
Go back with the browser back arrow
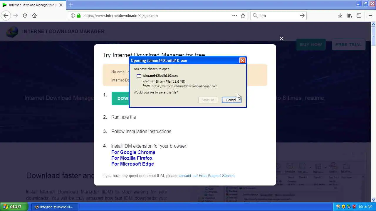click(x=6, y=16)
